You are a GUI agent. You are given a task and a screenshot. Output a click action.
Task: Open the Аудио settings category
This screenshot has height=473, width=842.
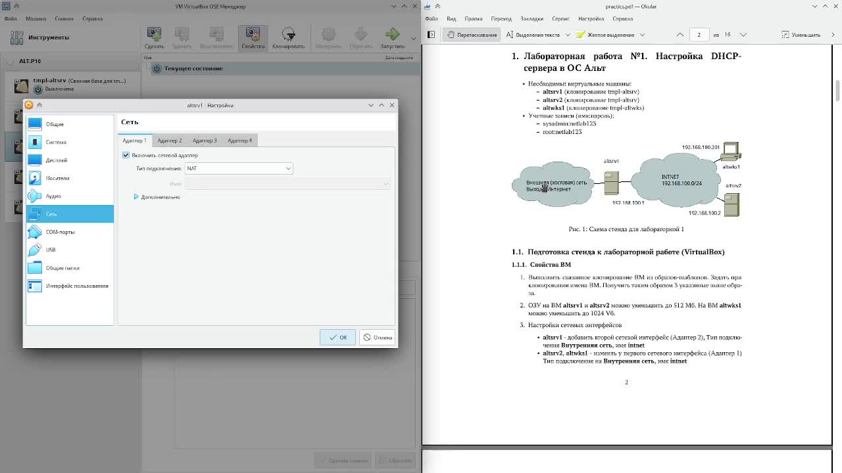(70, 196)
